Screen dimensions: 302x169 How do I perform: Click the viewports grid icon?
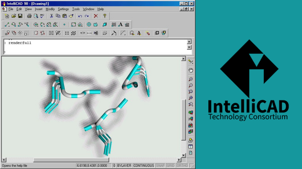(191, 147)
